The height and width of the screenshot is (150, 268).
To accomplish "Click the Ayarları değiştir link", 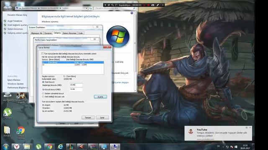I will click(x=121, y=82).
